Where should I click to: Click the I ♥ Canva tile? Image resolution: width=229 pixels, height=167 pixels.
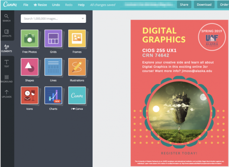(x=77, y=95)
